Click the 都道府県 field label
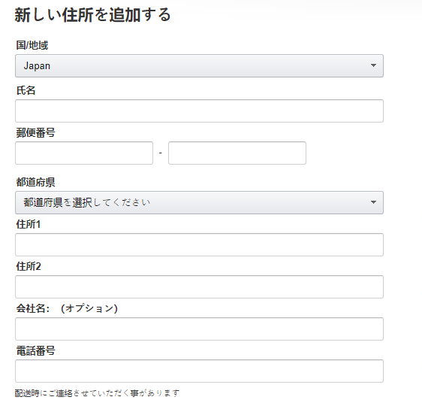Viewport: 422px width, 409px height. (x=35, y=182)
